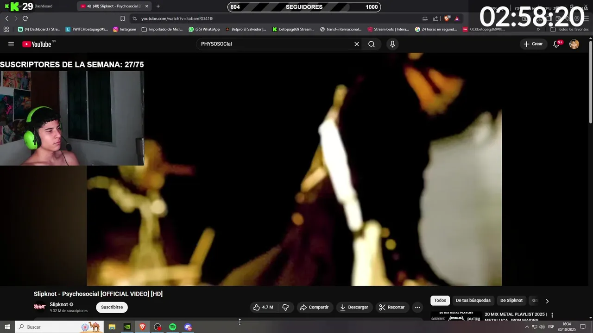593x333 pixels.
Task: Share page via address bar share icon
Action: pyautogui.click(x=435, y=18)
